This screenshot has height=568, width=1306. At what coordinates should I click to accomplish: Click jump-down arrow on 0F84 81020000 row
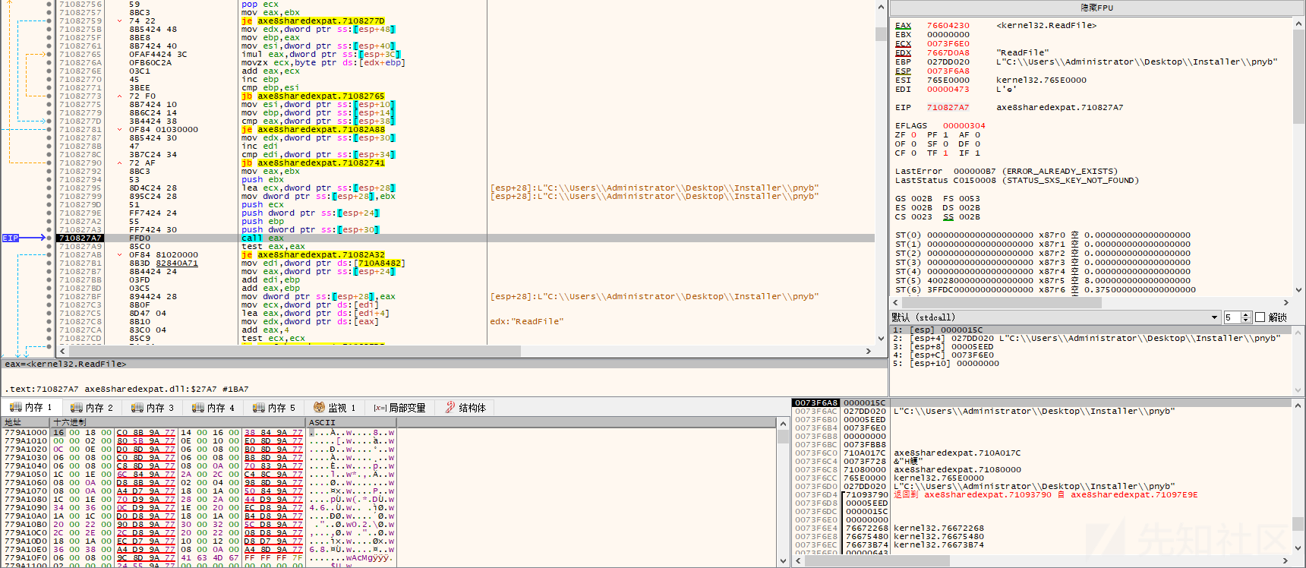pyautogui.click(x=119, y=254)
